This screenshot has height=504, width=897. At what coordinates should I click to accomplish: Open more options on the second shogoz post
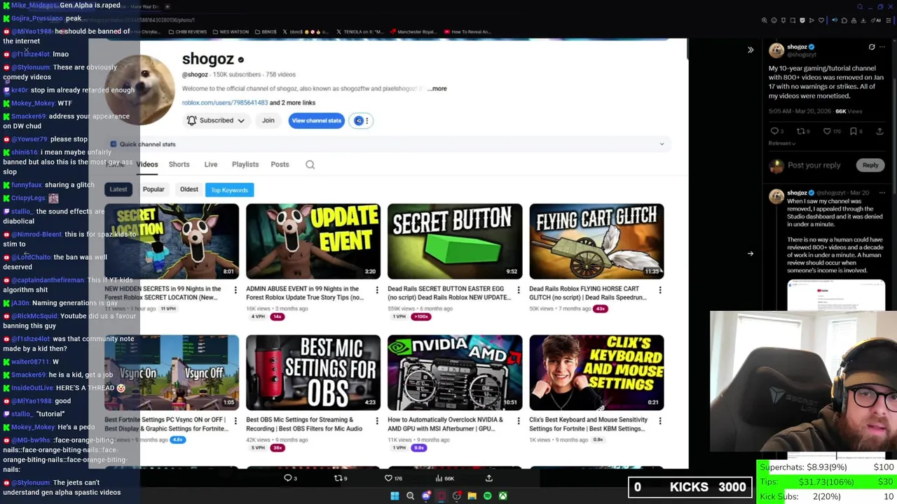tap(882, 192)
